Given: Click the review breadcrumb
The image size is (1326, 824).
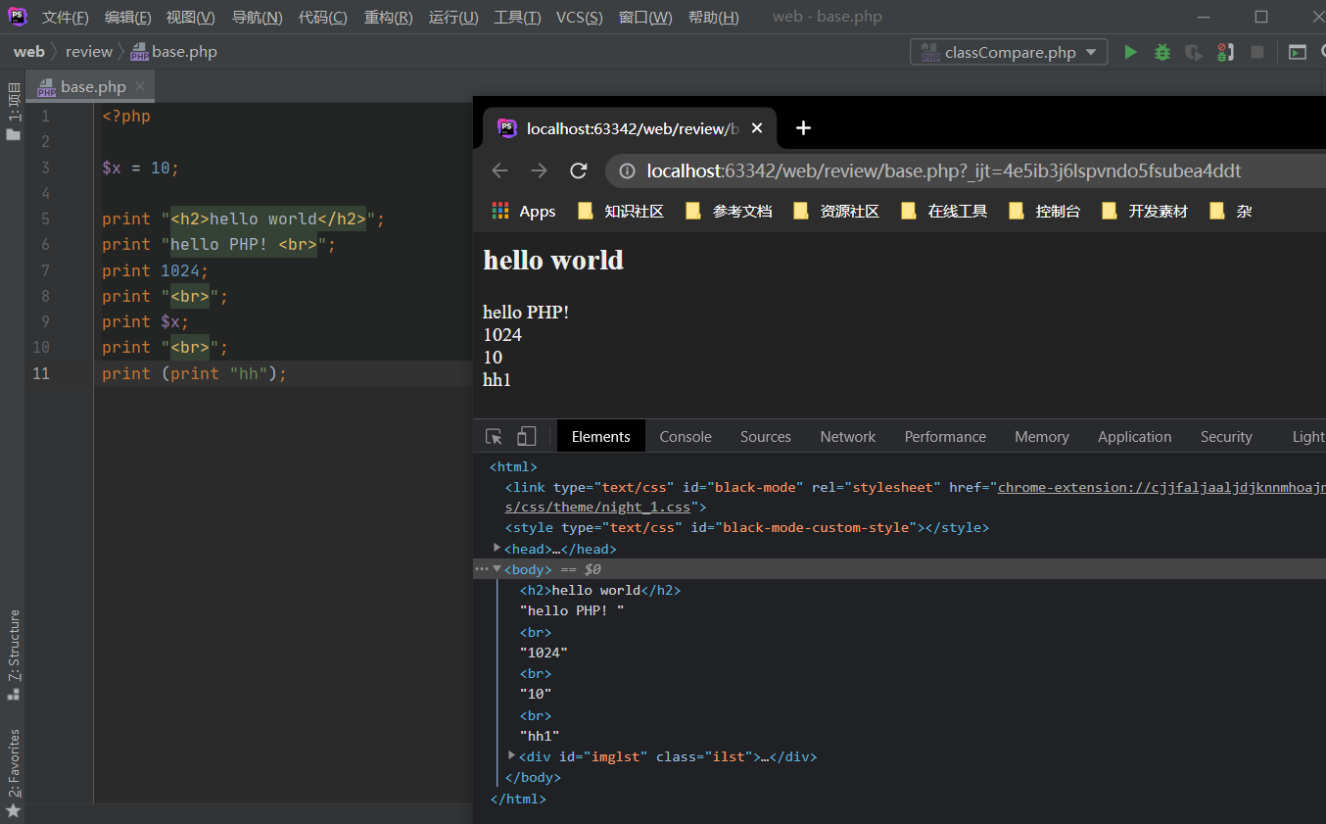Looking at the screenshot, I should (x=89, y=52).
